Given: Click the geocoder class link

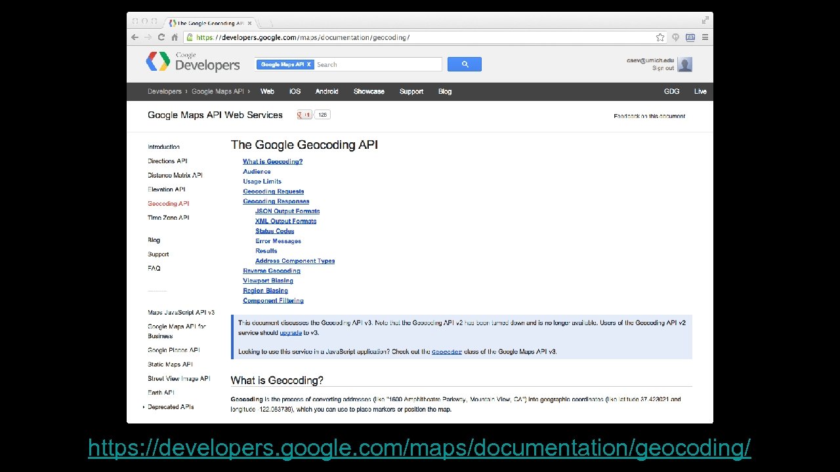Looking at the screenshot, I should coord(447,352).
